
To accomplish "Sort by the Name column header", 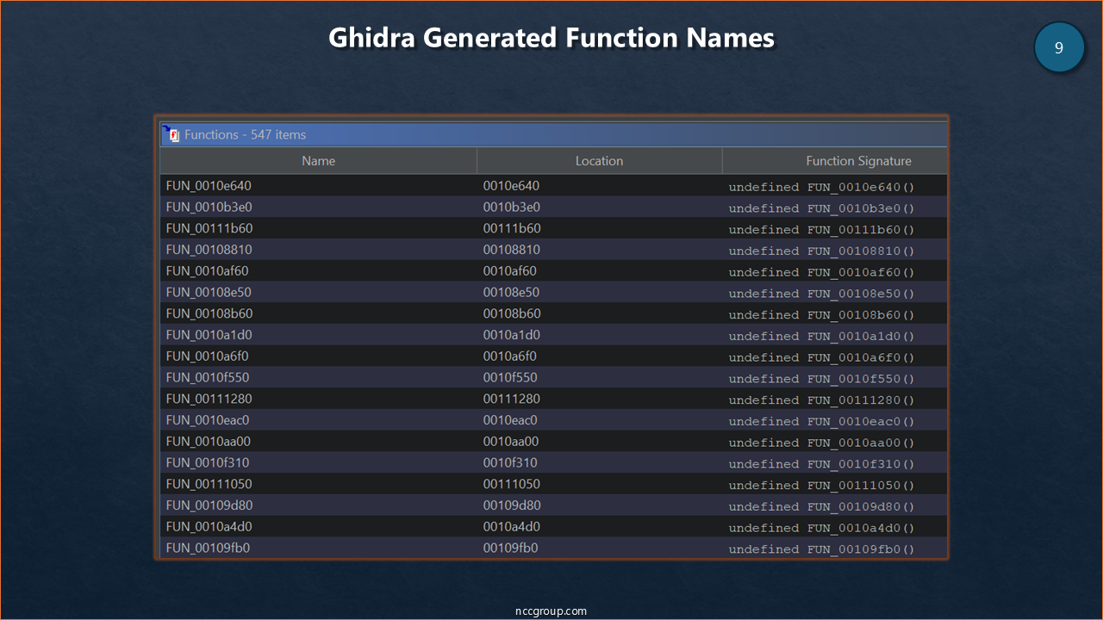I will pyautogui.click(x=318, y=161).
